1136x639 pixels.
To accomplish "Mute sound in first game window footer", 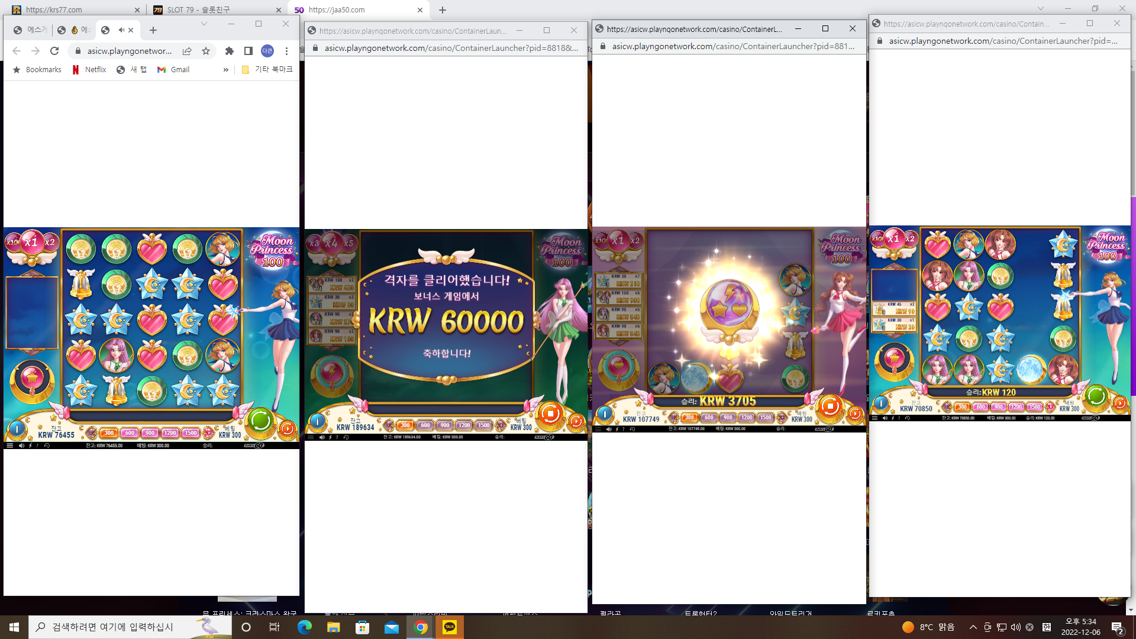I will (21, 446).
